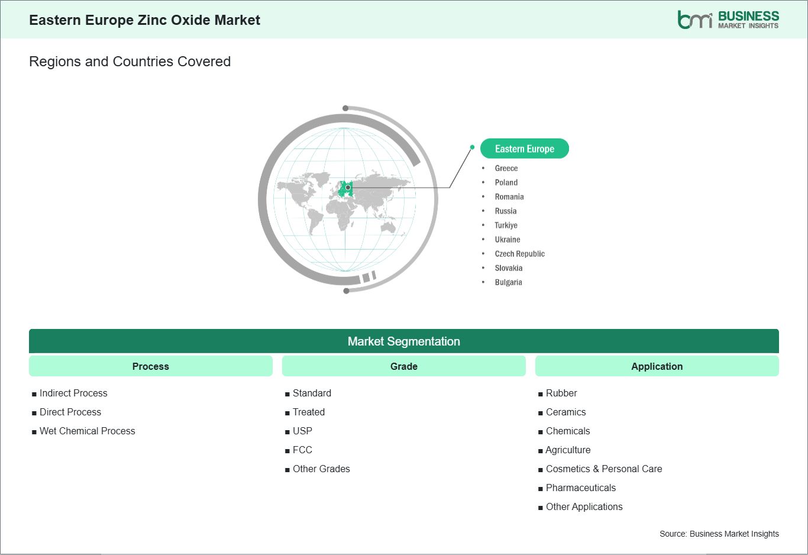This screenshot has width=808, height=555.
Task: Click the Market Segmentation header bar
Action: [x=404, y=341]
